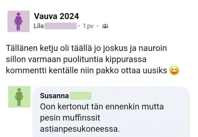Click the post line starting with Tällänen ketju
The height and width of the screenshot is (137, 198).
pos(86,48)
